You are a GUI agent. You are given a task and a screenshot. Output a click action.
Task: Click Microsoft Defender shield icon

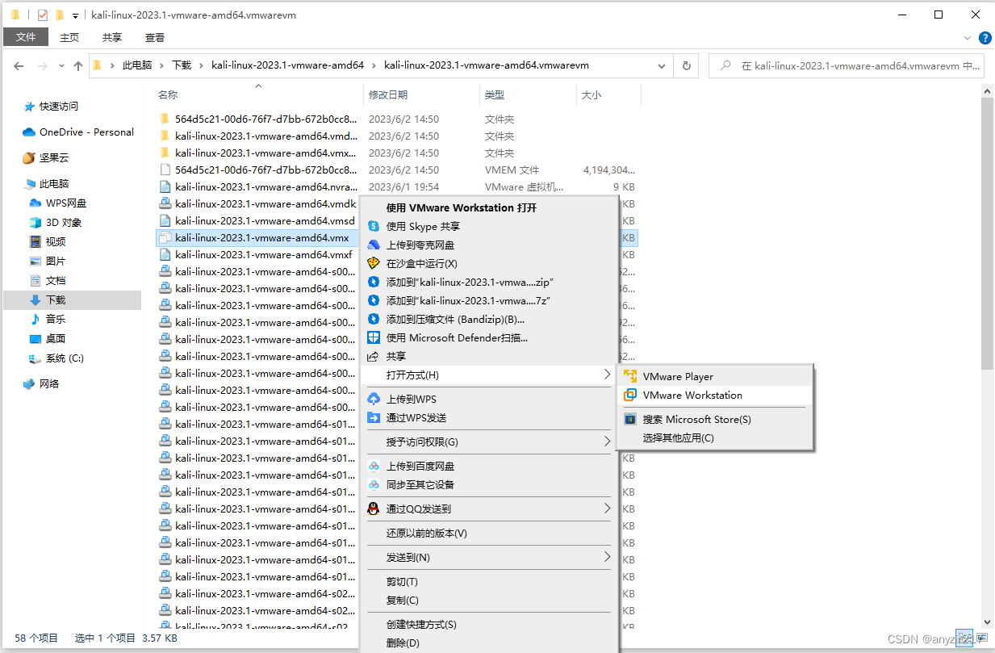coord(374,338)
